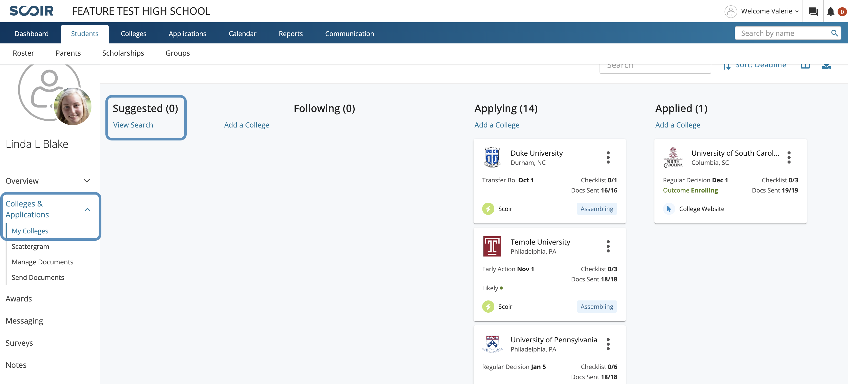Open the Groups sub-tab
This screenshot has width=848, height=384.
(x=177, y=53)
